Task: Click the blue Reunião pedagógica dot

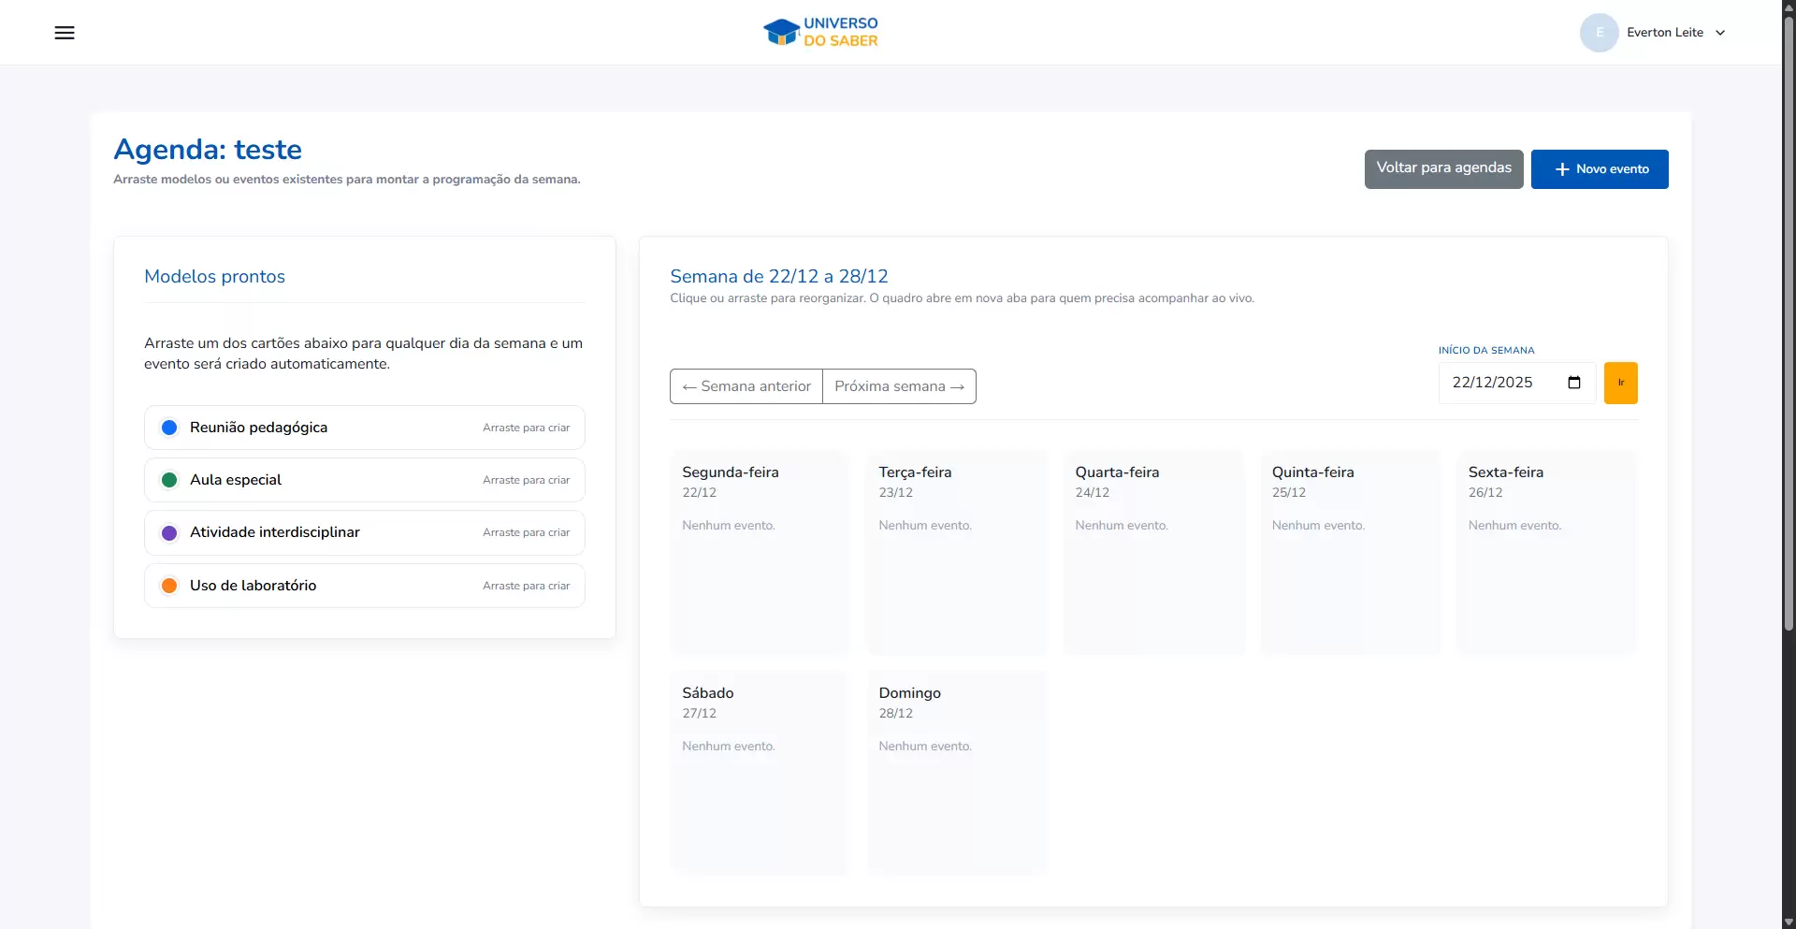Action: coord(169,428)
